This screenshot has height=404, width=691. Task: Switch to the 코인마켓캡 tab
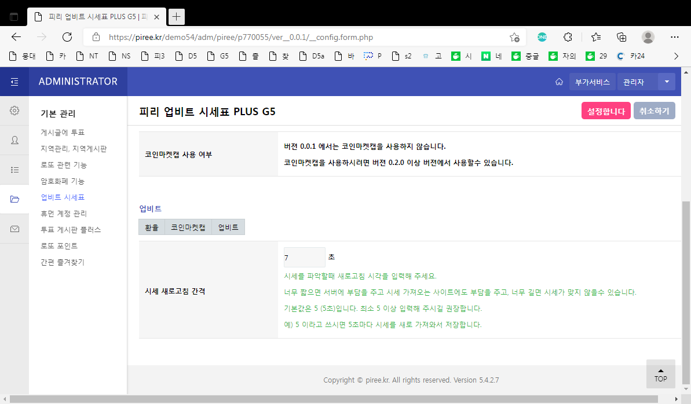(188, 227)
